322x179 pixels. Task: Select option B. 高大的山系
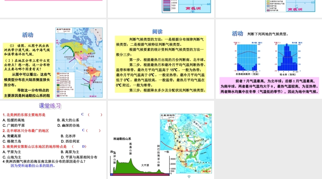(68, 120)
